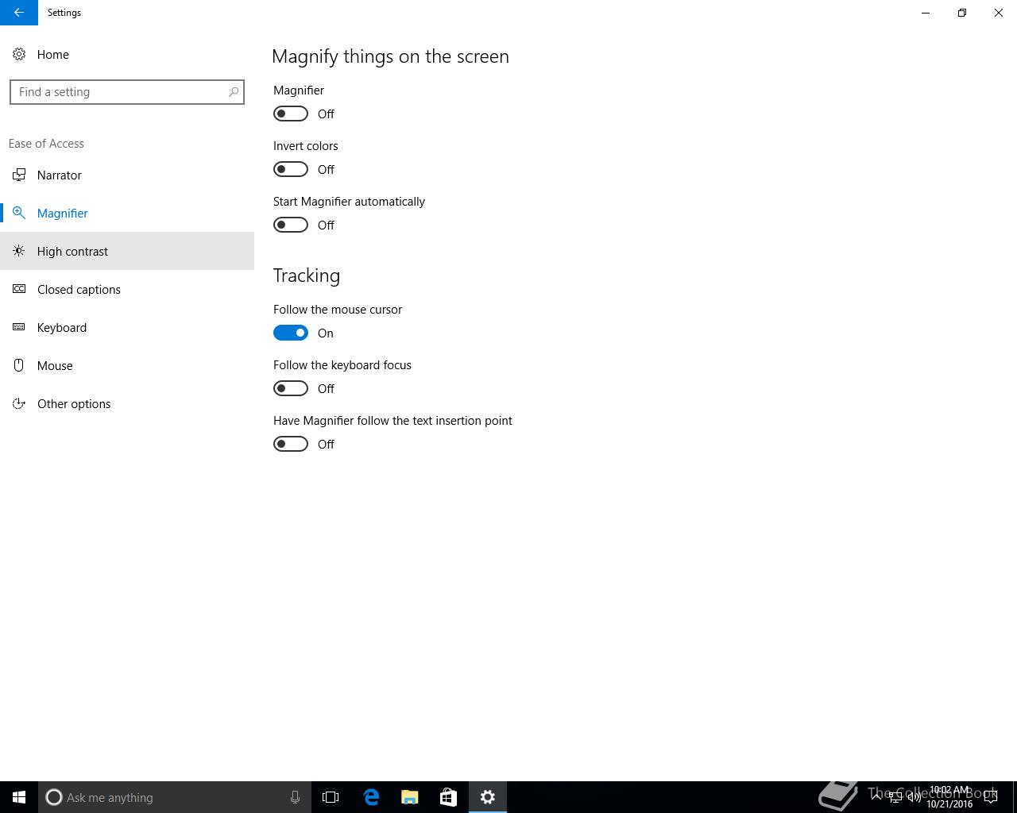Click the Other options icon in the sidebar

(x=19, y=403)
